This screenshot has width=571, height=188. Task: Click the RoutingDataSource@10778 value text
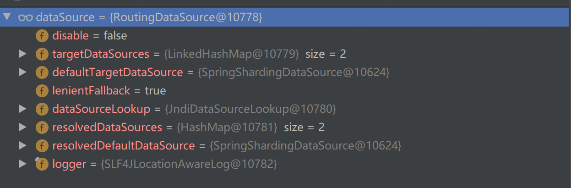[x=186, y=17]
